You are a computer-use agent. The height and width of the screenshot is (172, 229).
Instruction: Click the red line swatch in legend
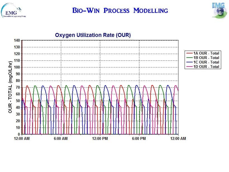point(189,53)
